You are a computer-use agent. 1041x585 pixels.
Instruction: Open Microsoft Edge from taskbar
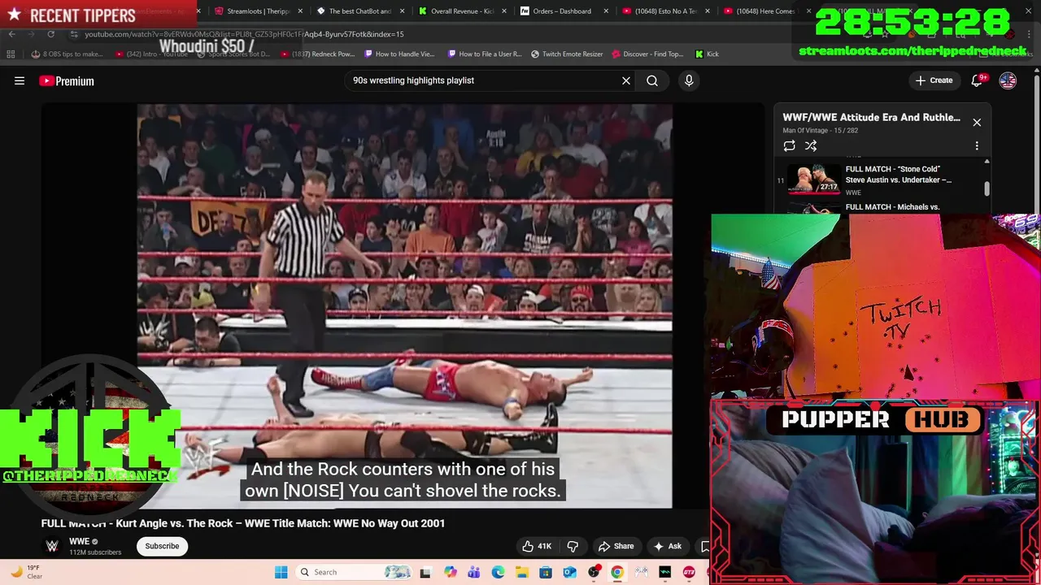point(498,572)
